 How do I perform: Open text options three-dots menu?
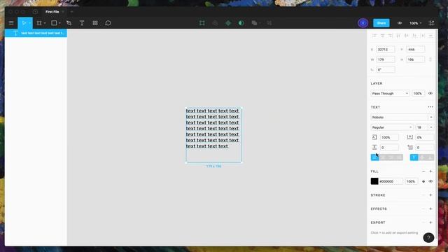430,107
